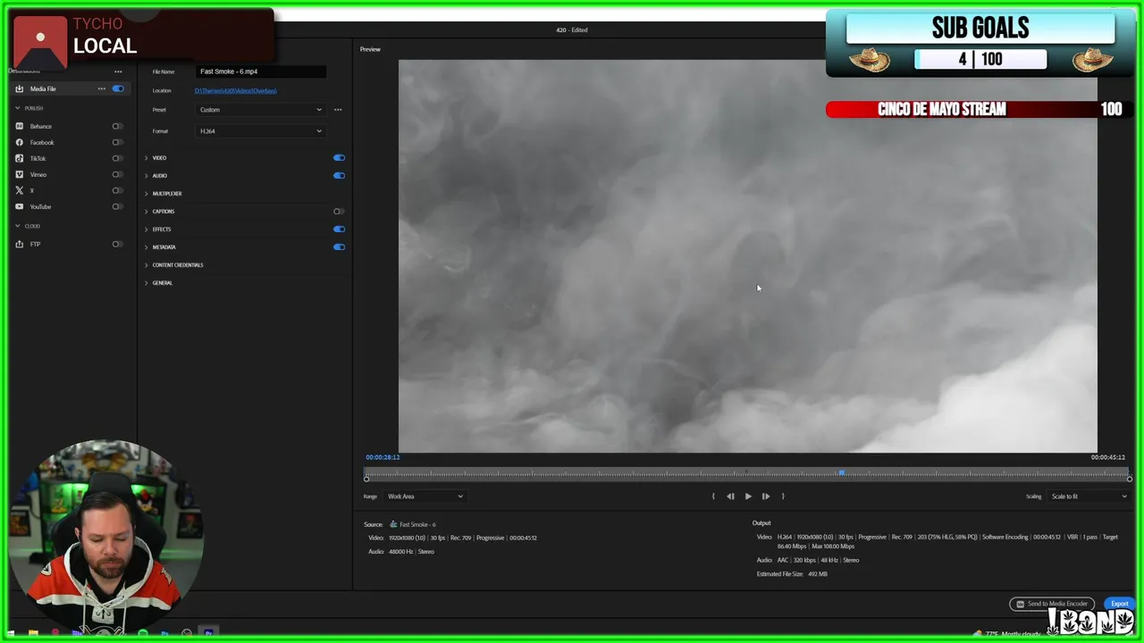Expand the VIDEO settings section

[147, 158]
